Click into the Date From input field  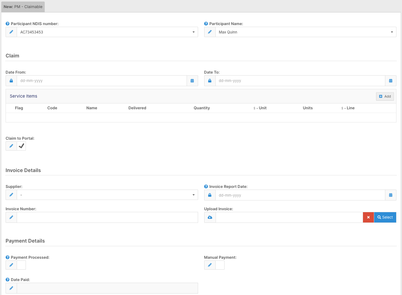tap(102, 81)
